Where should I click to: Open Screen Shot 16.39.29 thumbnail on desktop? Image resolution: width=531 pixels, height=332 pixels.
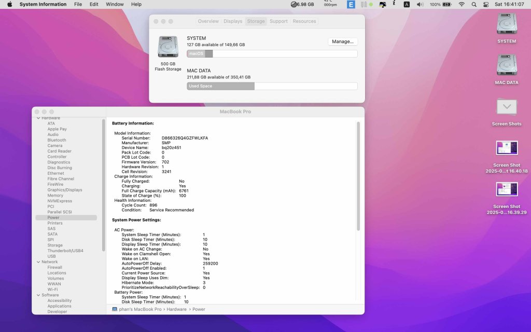click(x=506, y=189)
